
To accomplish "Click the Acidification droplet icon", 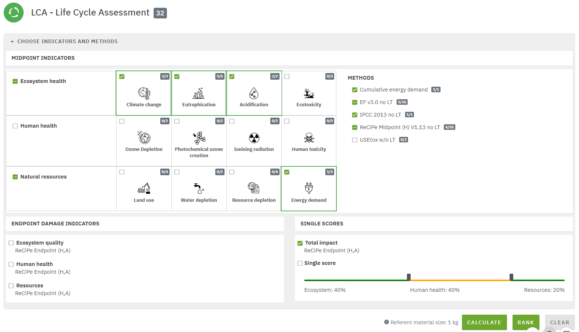I will coord(254,93).
